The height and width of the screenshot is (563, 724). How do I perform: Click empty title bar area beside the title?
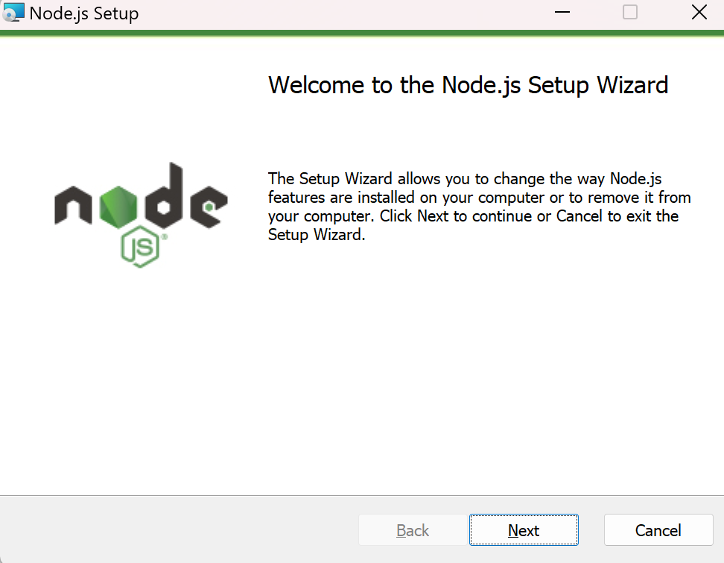pos(335,13)
